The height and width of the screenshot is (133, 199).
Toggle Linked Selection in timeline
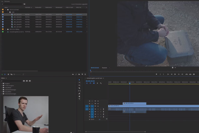[x=94, y=83]
